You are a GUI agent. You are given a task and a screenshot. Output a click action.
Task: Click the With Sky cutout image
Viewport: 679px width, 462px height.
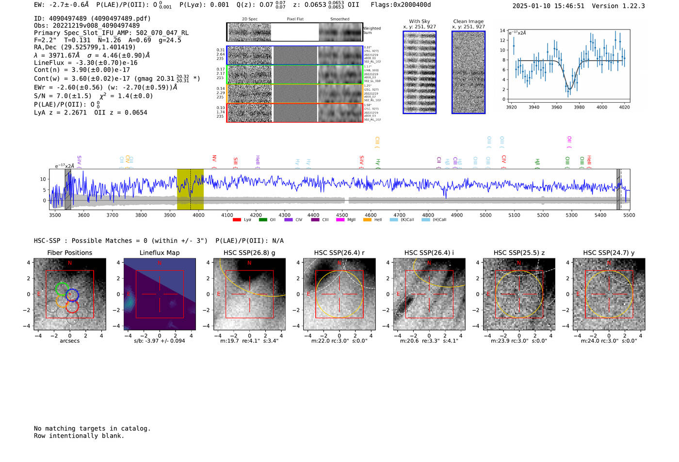[x=420, y=72]
